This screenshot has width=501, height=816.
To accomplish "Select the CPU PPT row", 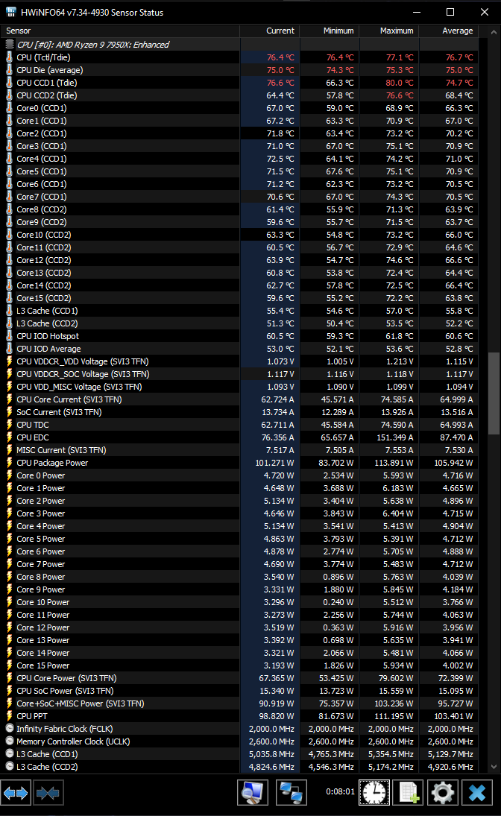I will click(x=239, y=716).
